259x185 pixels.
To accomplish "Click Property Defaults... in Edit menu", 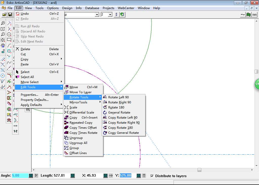I will coord(34,100).
